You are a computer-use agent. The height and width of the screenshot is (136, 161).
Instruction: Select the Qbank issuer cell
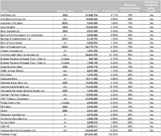click(x=4, y=111)
